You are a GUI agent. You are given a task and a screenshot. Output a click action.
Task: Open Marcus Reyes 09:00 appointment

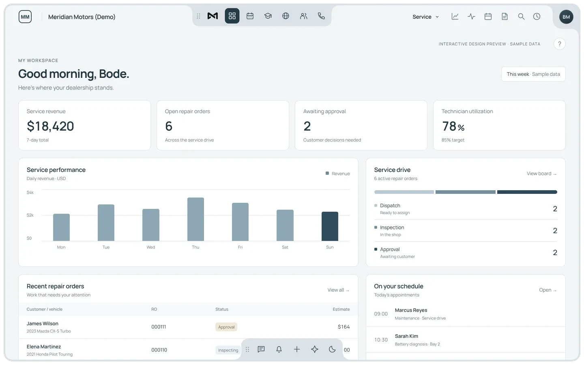tap(466, 314)
